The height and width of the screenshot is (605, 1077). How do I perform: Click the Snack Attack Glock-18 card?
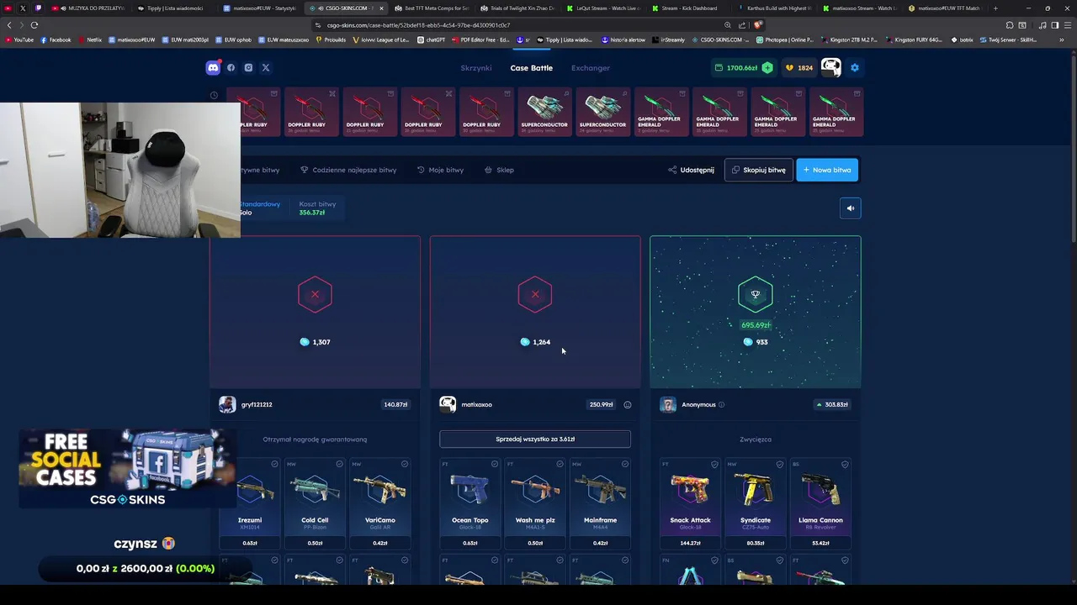691,504
